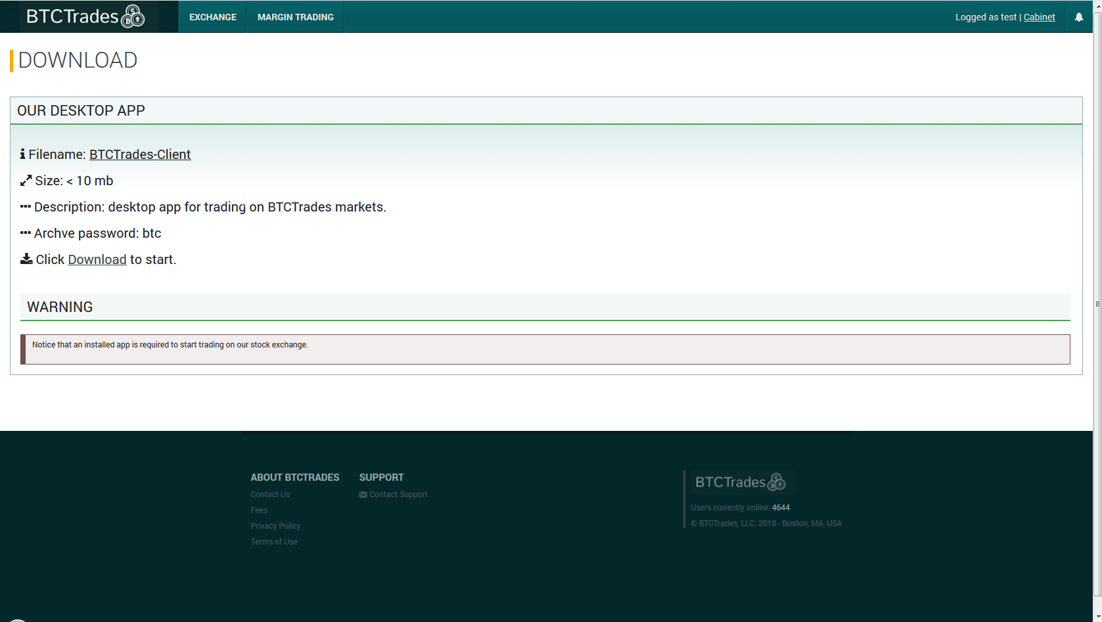The height and width of the screenshot is (622, 1102).
Task: Open the Contact Support footer link
Action: coord(398,495)
